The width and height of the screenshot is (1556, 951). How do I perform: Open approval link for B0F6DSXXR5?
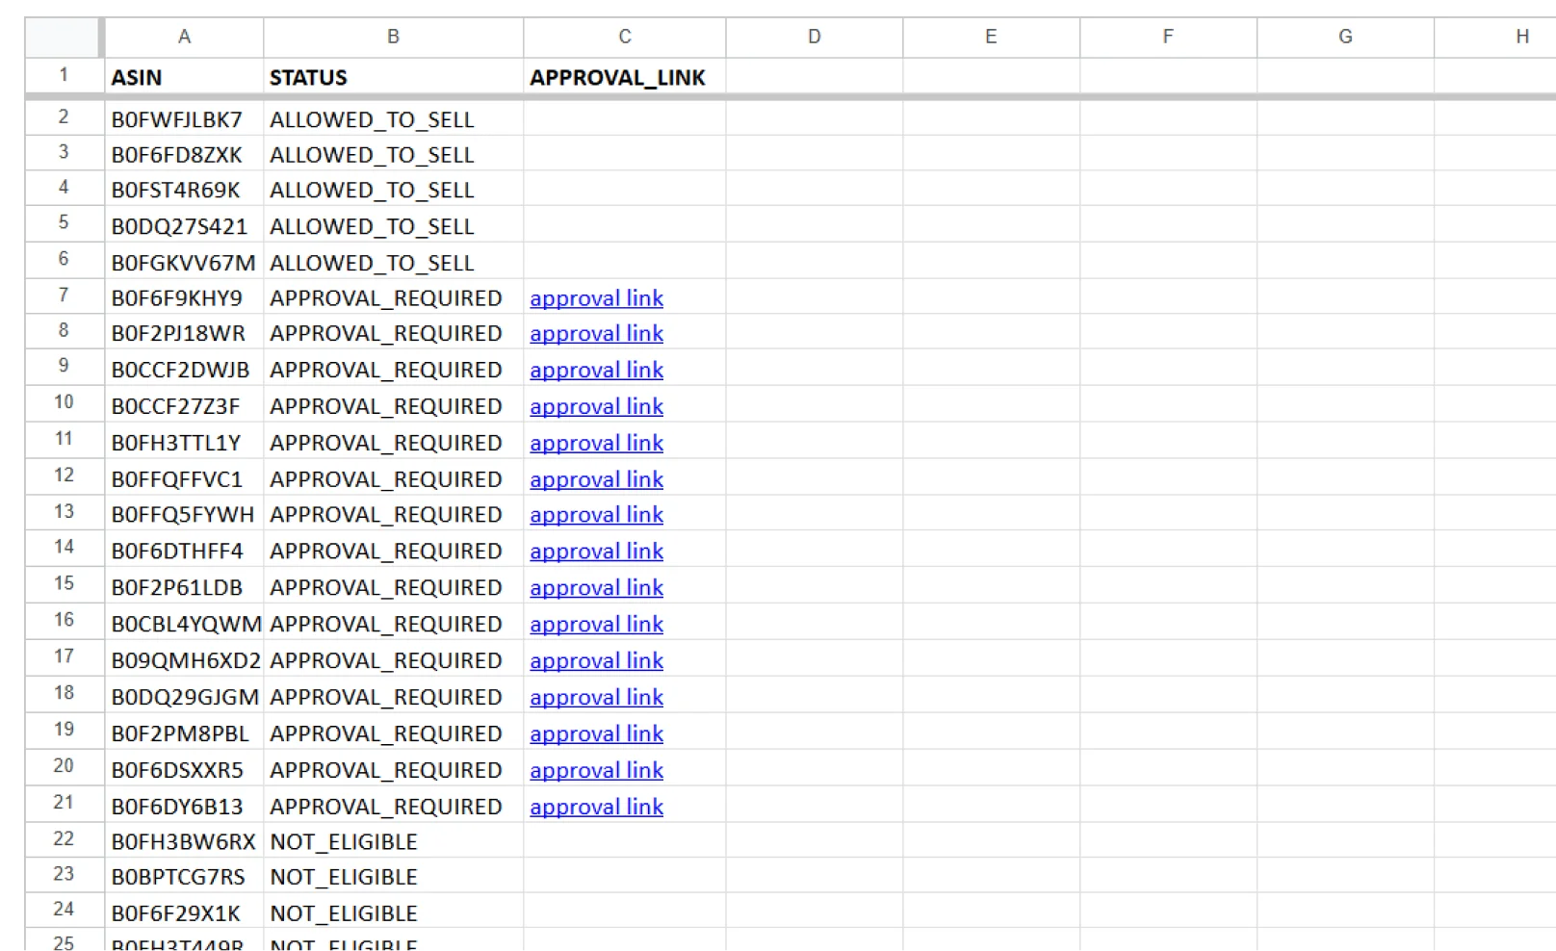(x=596, y=771)
